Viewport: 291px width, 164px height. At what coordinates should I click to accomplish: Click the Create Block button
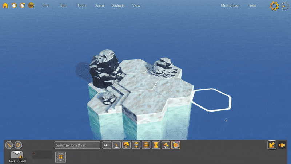pyautogui.click(x=17, y=156)
